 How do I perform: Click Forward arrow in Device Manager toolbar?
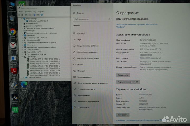tap(22, 15)
